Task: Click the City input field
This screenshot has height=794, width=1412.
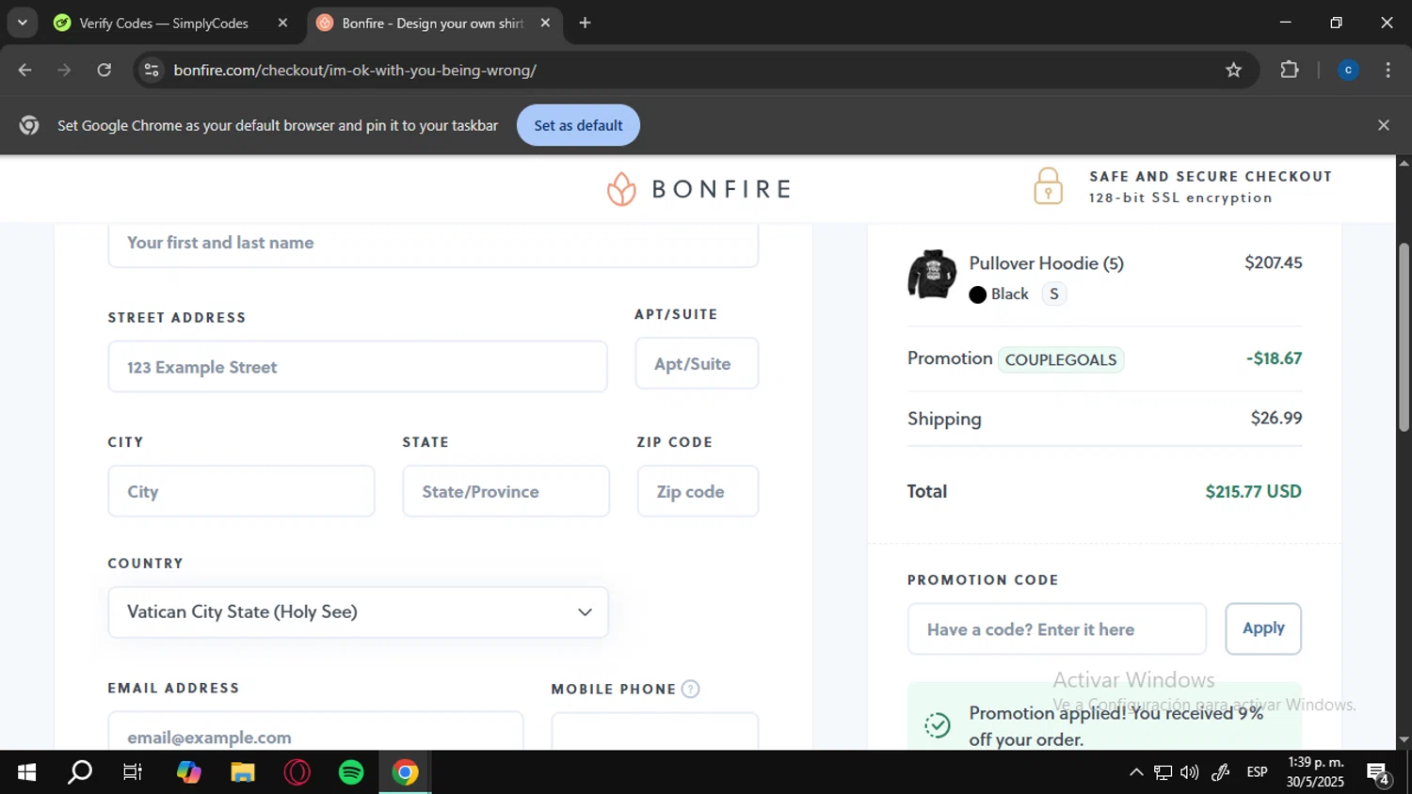Action: (241, 491)
